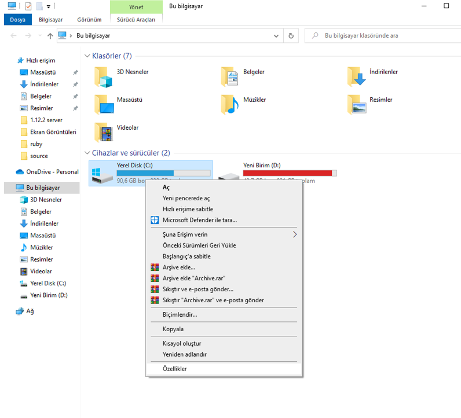Open the Resimler folder icon in Klasörler
Screen dimensions: 461x418
tap(357, 105)
